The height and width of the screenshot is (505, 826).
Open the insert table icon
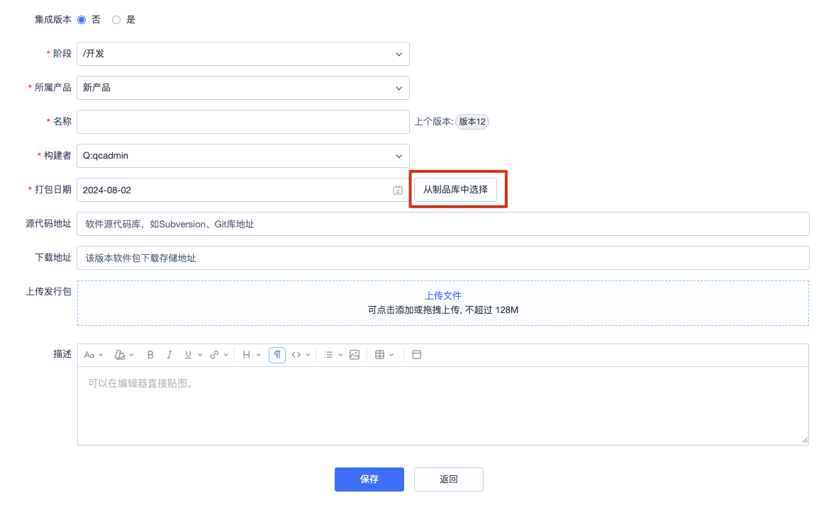[379, 355]
